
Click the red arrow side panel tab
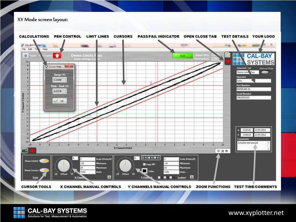(228, 61)
